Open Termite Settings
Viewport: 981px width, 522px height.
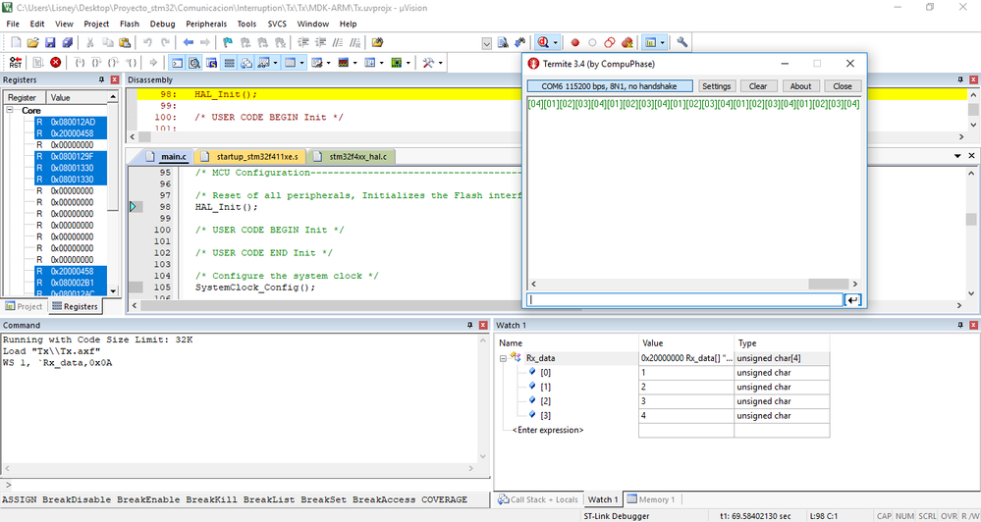tap(716, 86)
